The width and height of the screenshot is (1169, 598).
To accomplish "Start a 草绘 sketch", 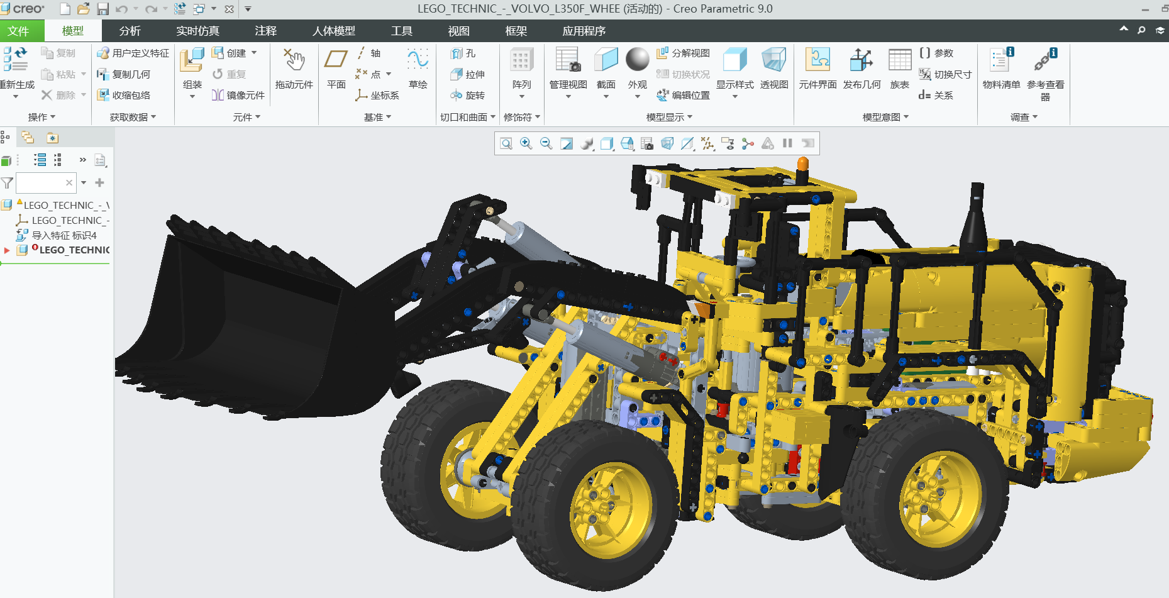I will point(418,69).
